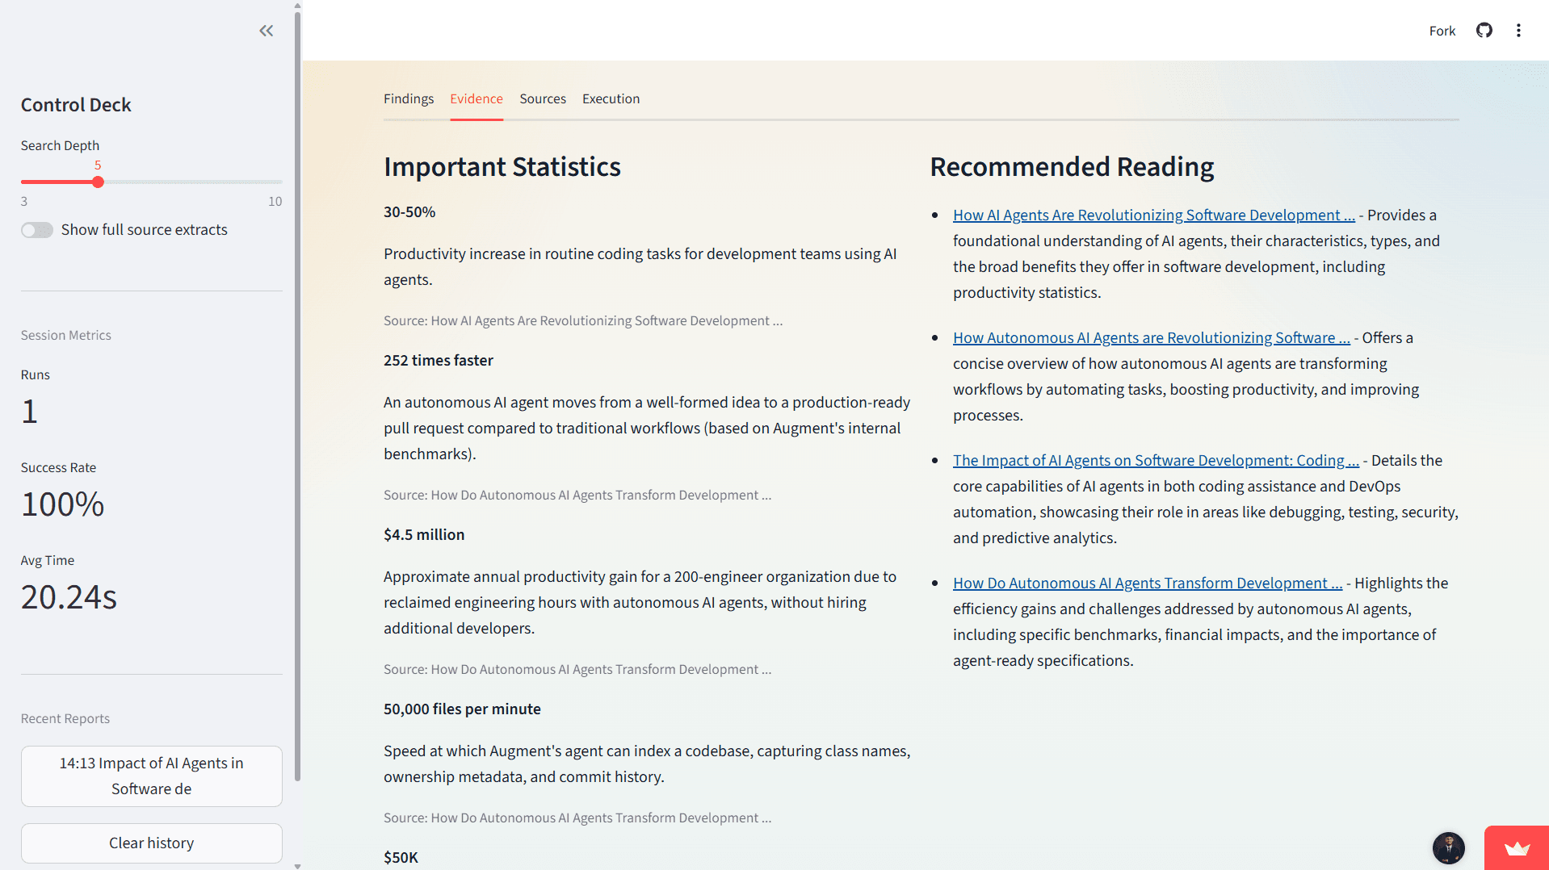The image size is (1549, 870).
Task: Click the sidebar scroll-down arrow
Action: tap(297, 866)
